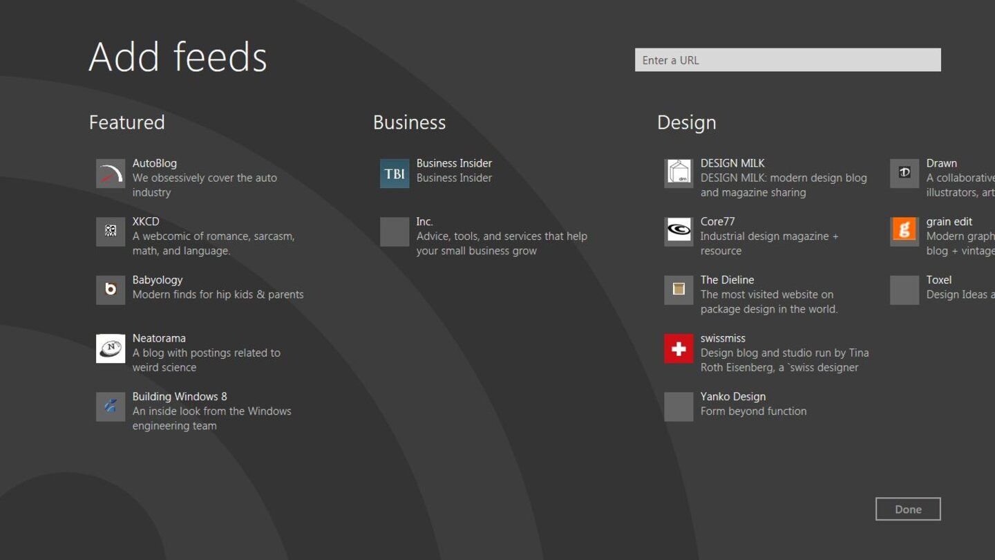This screenshot has width=995, height=560.
Task: Choose the grain edit feed title
Action: (949, 221)
